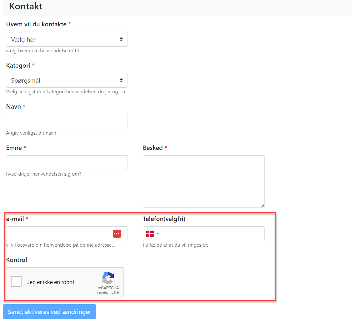Open country code arrow beside the flag
352x323 pixels.
(x=158, y=233)
